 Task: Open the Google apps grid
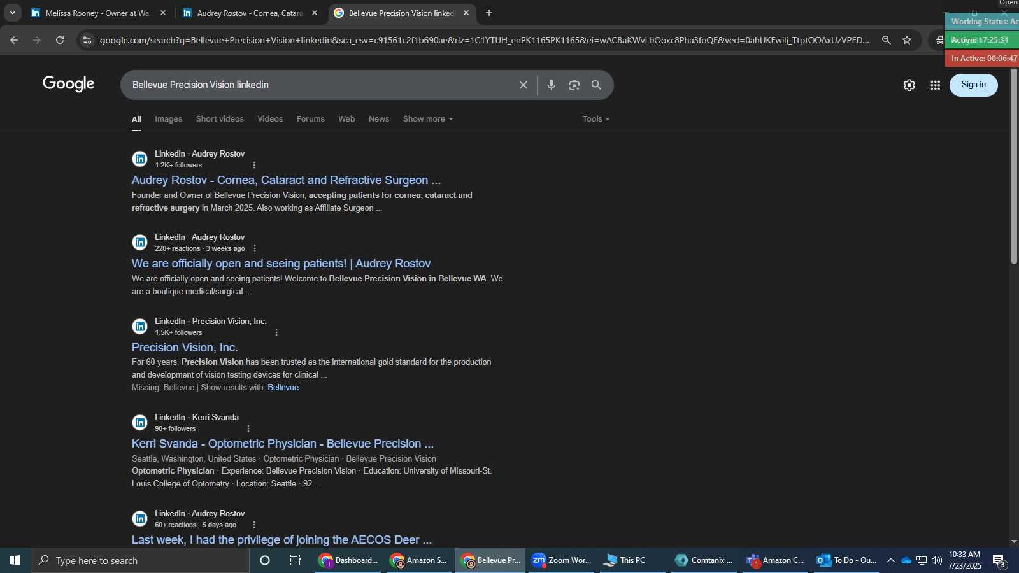(x=935, y=85)
